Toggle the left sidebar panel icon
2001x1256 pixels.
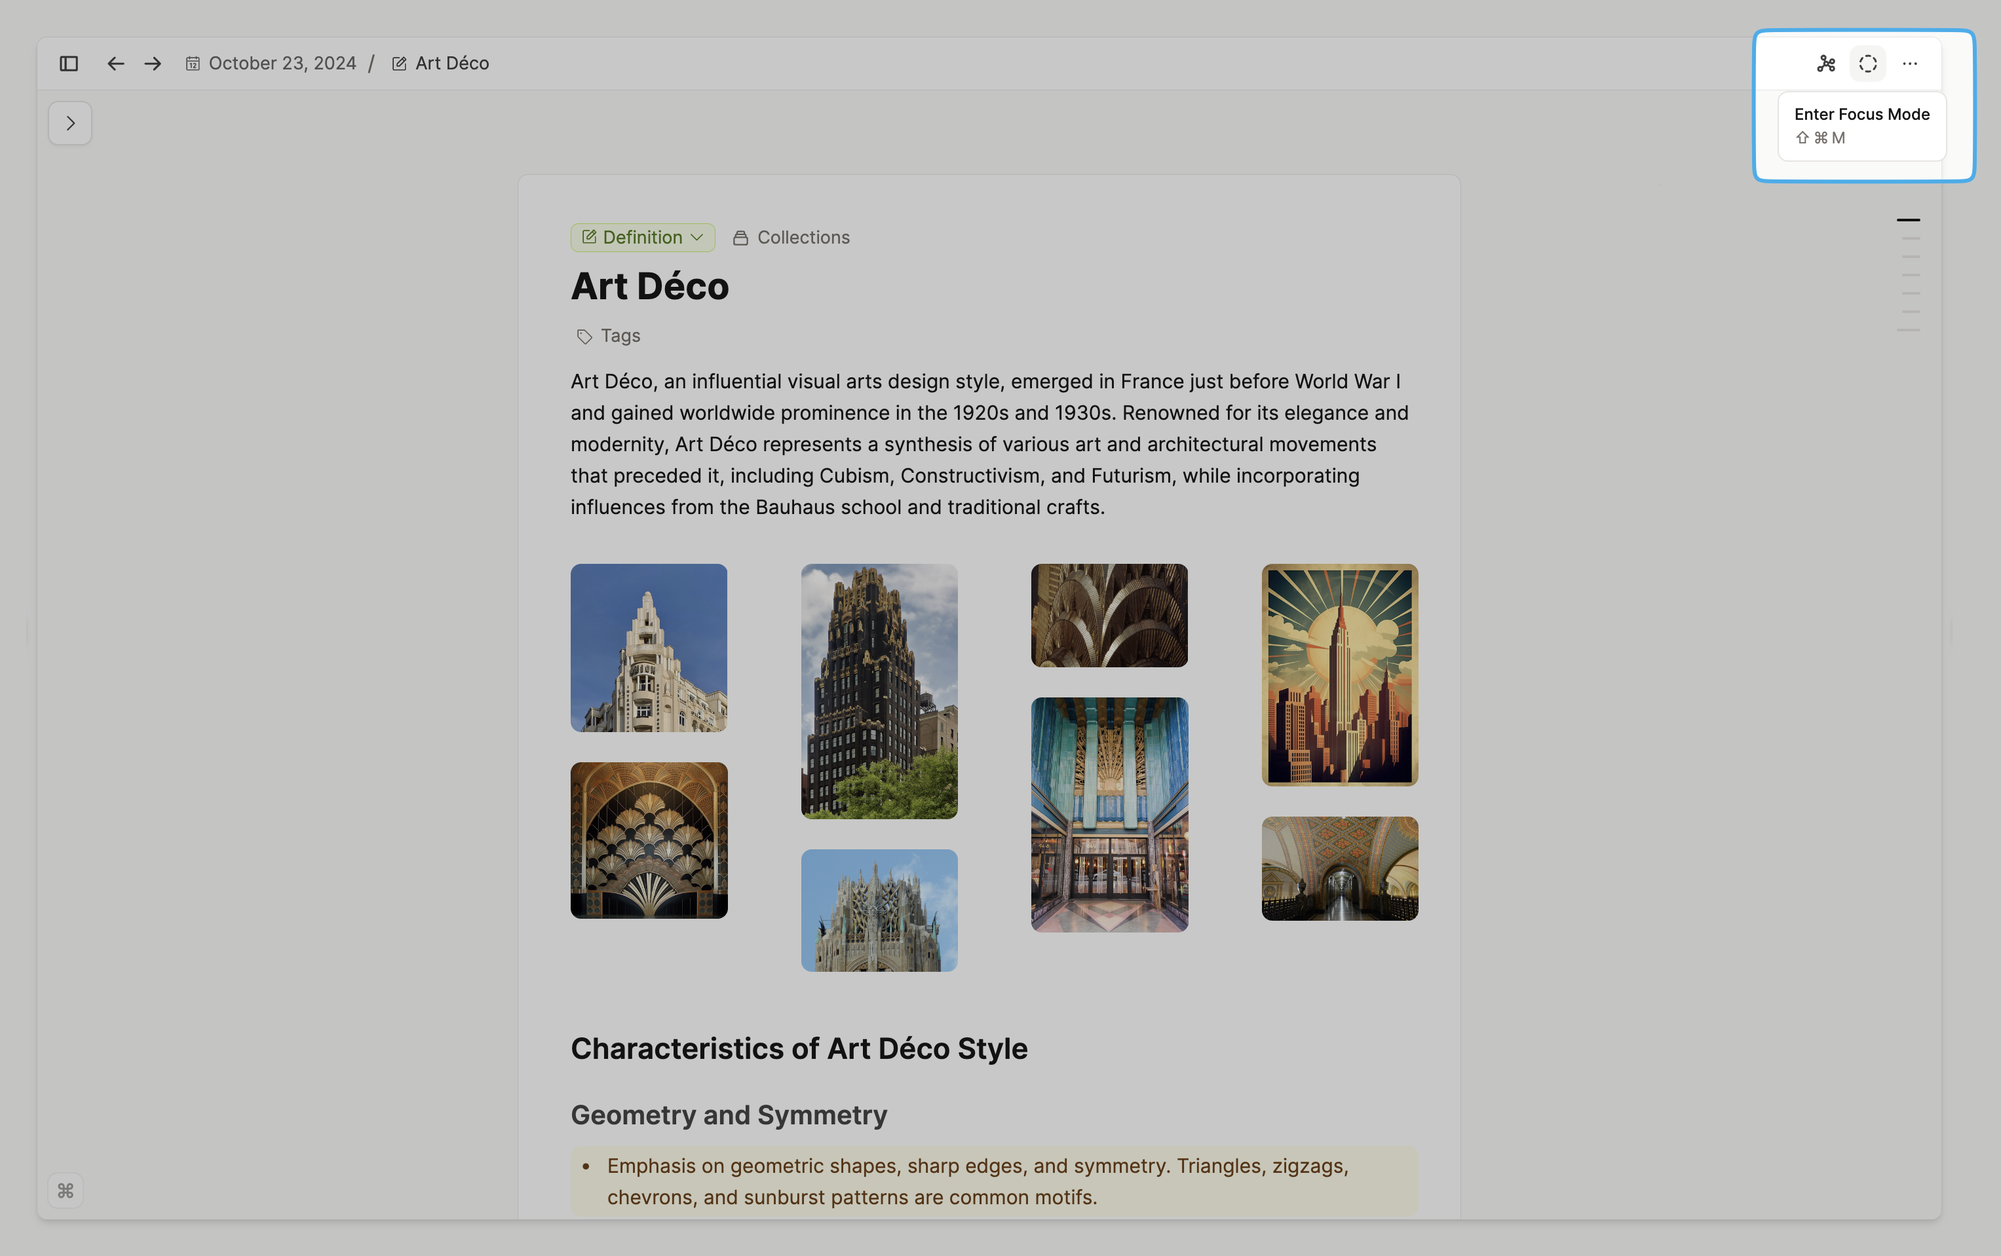pos(69,64)
